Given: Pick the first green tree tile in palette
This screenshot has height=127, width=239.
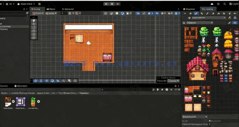Looking at the screenshot, I should coord(204,35).
